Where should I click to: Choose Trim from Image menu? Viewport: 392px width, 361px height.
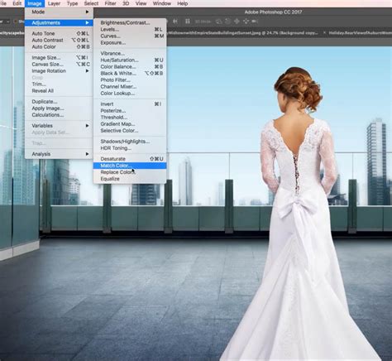point(59,84)
